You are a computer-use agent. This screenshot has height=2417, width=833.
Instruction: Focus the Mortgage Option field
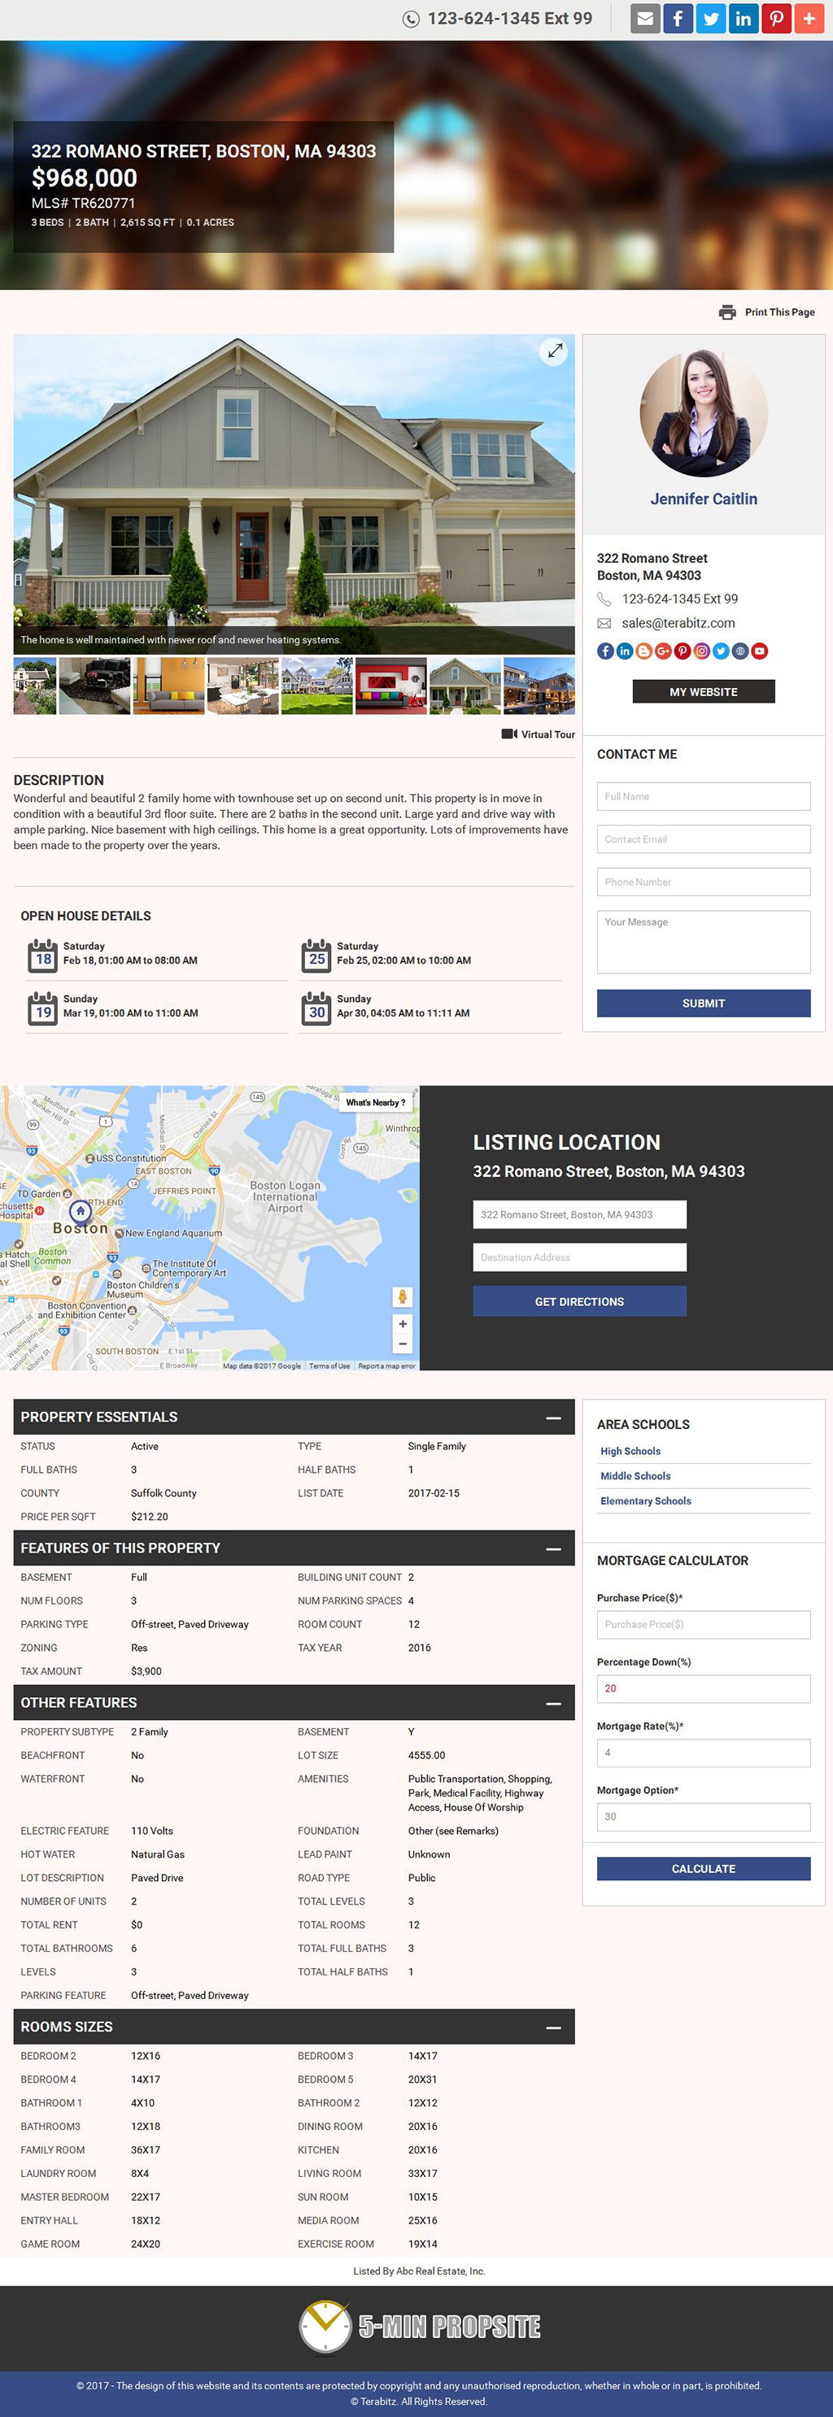pos(704,1818)
